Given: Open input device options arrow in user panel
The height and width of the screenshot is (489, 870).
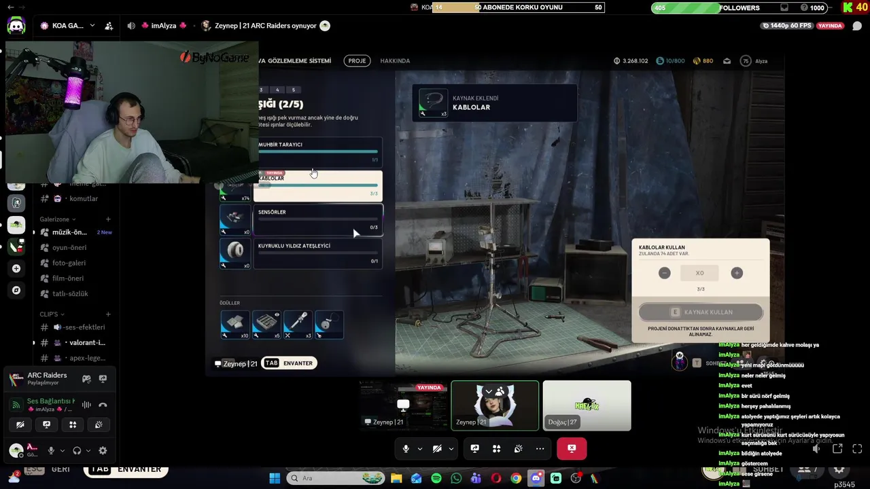Looking at the screenshot, I should 63,450.
